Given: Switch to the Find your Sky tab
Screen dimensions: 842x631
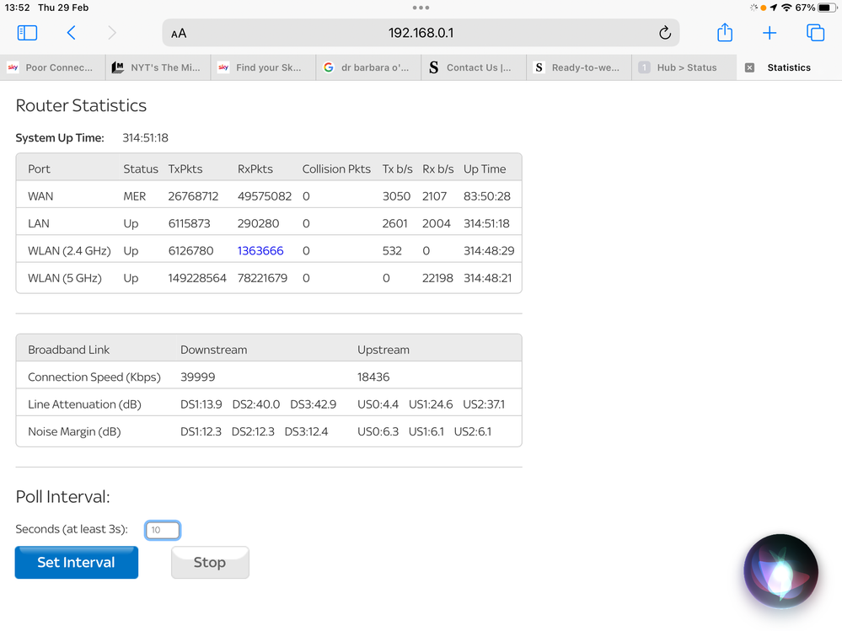Looking at the screenshot, I should click(268, 67).
